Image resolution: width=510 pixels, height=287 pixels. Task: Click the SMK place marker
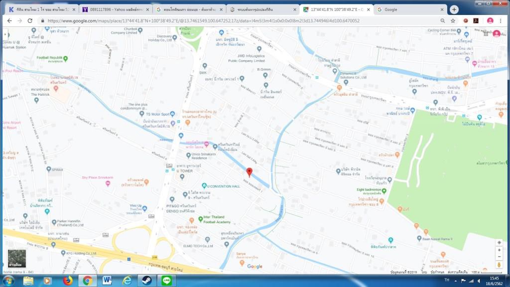[205, 66]
